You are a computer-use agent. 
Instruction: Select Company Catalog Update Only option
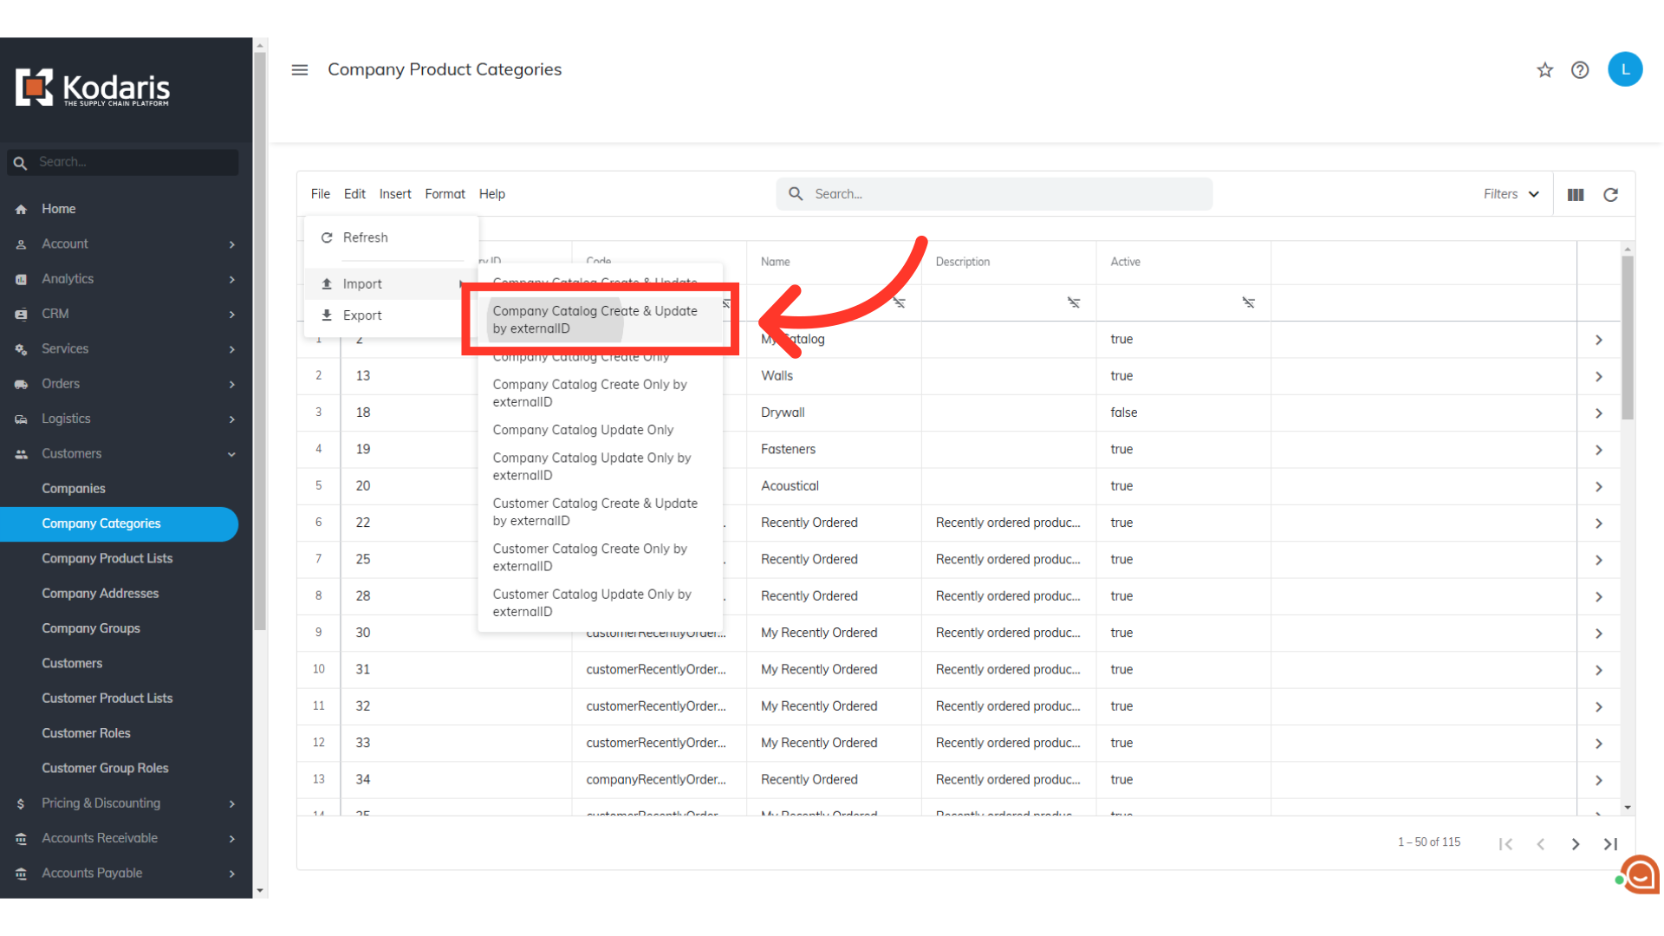582,430
